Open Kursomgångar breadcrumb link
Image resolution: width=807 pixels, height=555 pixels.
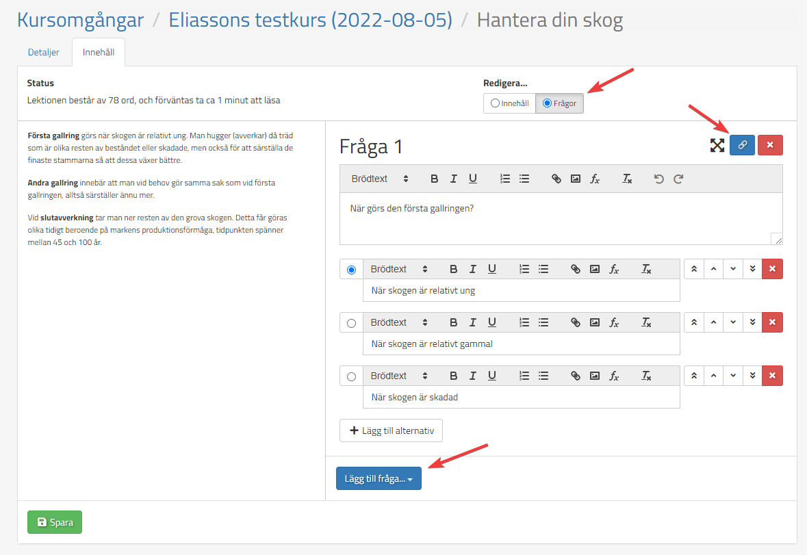point(80,20)
